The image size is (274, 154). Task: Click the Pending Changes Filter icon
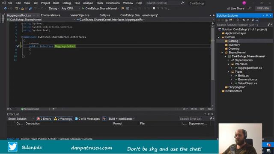click(x=238, y=20)
